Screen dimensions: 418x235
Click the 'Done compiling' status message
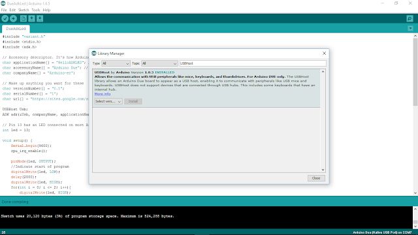click(15, 202)
